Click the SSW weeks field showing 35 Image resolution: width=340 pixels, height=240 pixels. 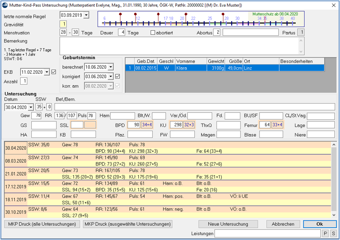point(39,107)
